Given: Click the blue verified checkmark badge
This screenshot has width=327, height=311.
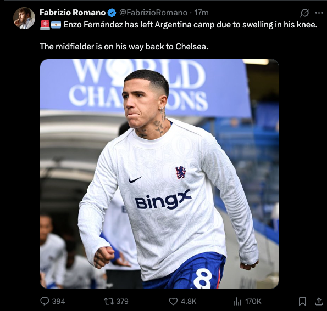Looking at the screenshot, I should tap(112, 13).
